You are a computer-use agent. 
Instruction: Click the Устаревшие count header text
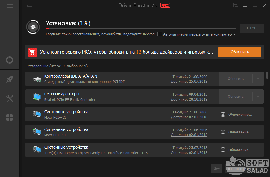point(58,66)
